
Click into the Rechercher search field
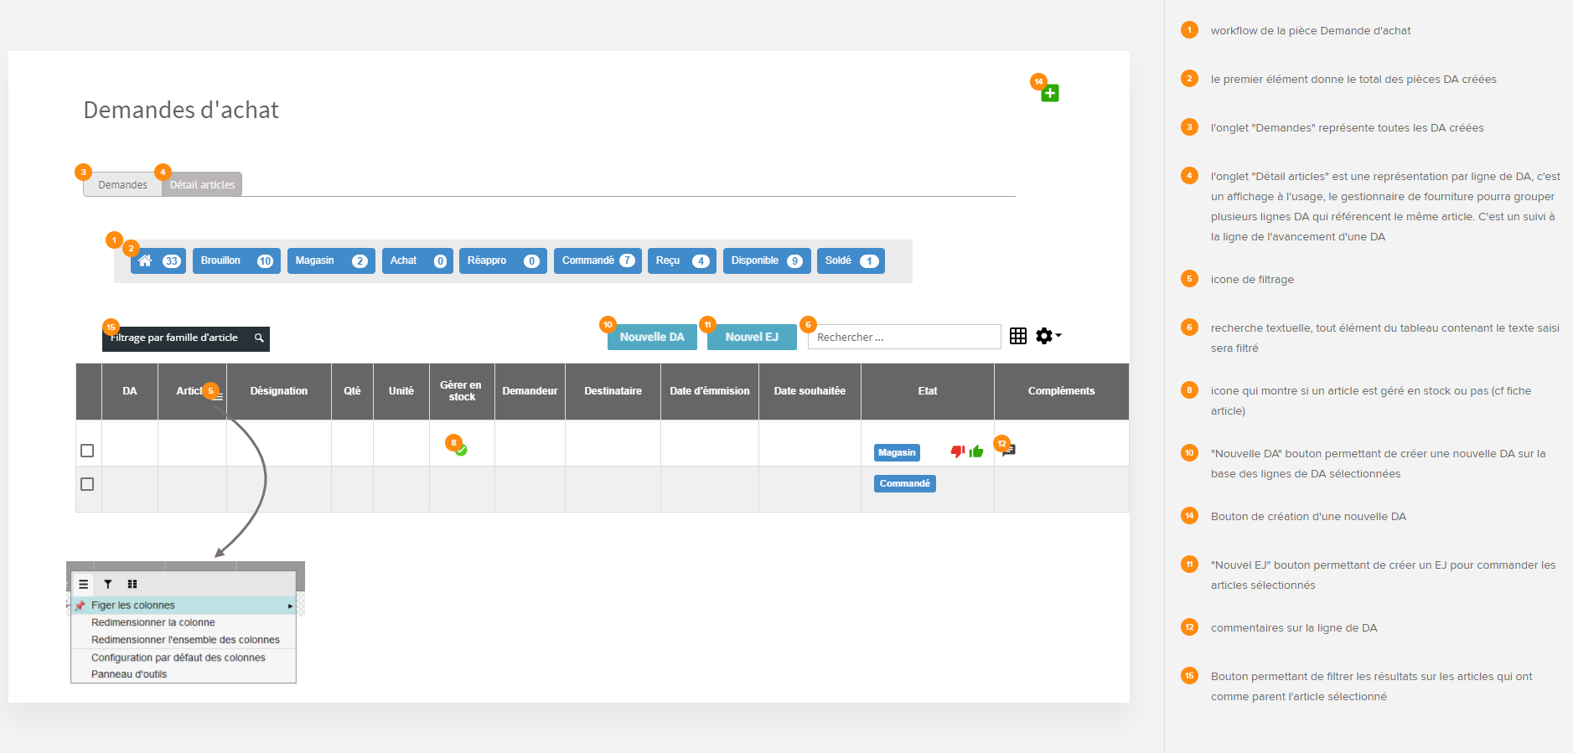click(x=905, y=337)
